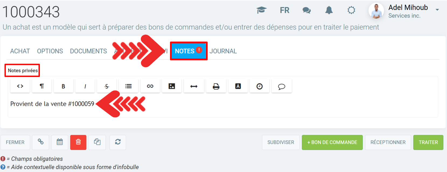This screenshot has height=172, width=447.
Task: Apply italic formatting in notes editor
Action: click(x=85, y=86)
